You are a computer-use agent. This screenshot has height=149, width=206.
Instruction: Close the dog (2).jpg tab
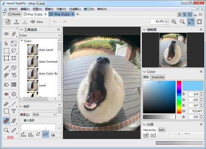(x=72, y=14)
